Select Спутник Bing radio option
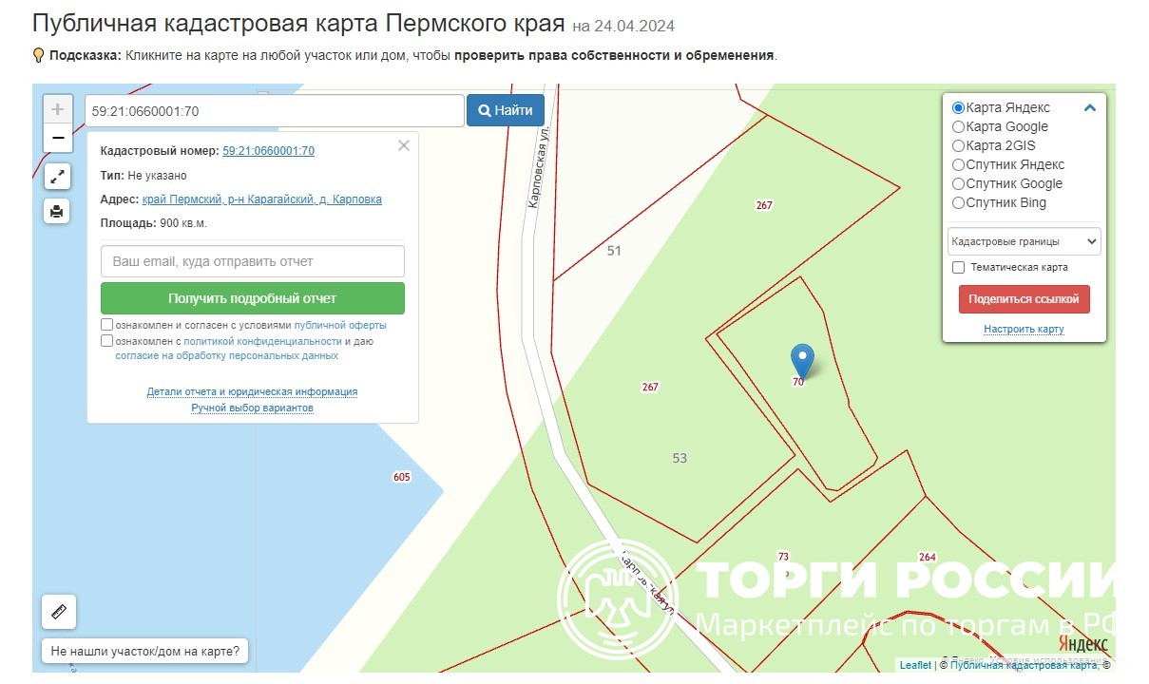 [x=958, y=202]
